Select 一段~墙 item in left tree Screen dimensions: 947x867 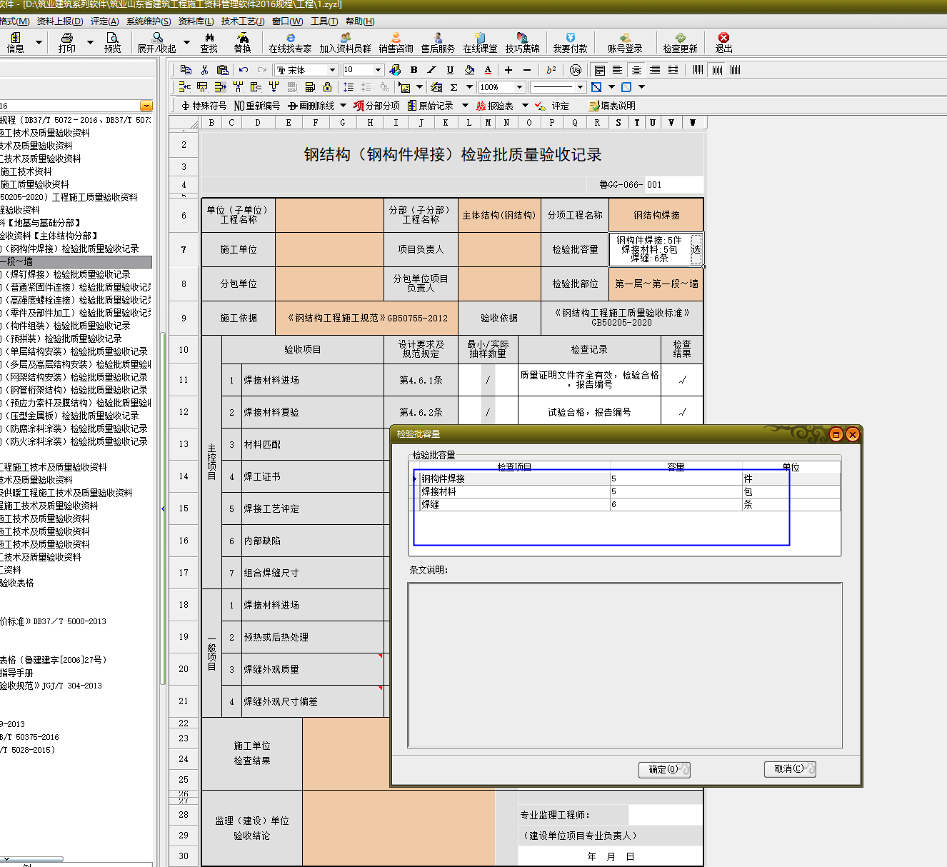[x=76, y=261]
